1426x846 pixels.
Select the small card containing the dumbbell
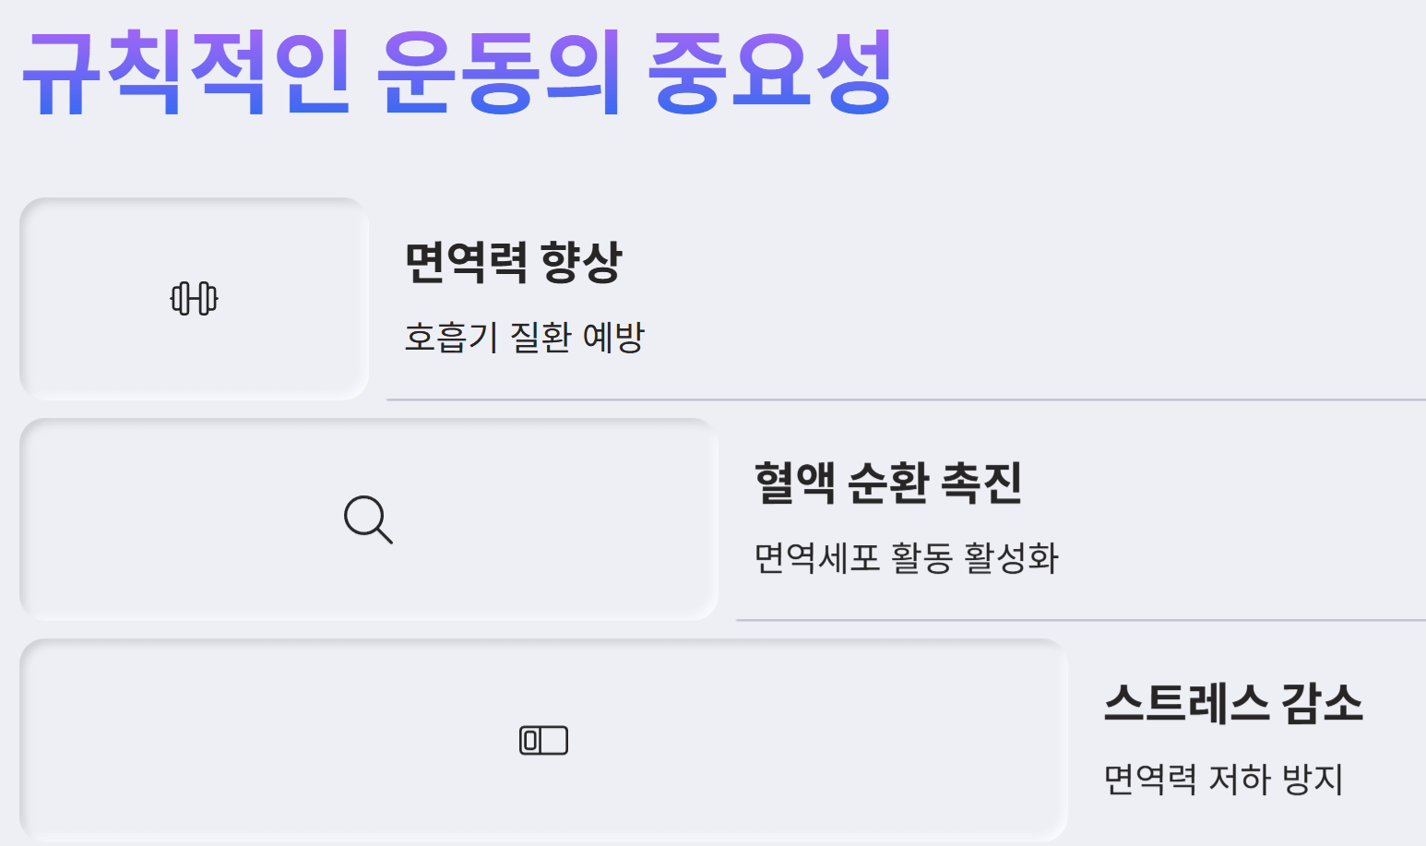(194, 299)
